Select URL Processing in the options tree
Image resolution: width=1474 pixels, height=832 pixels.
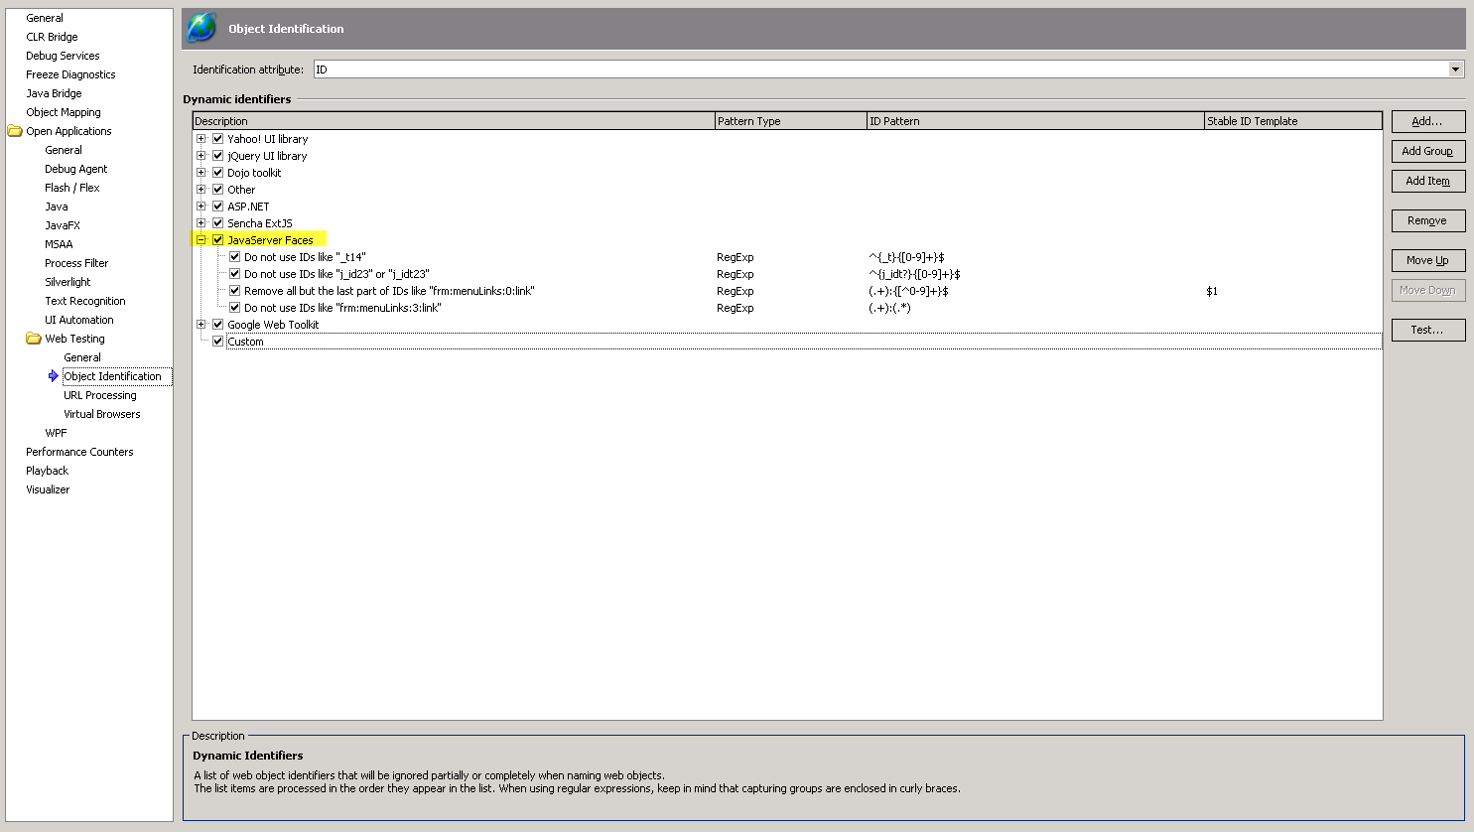coord(100,395)
